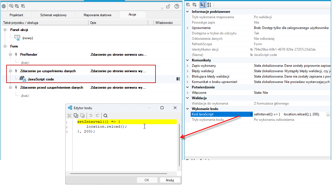
Task: Collapse the Komunikaty property group
Action: [188, 60]
